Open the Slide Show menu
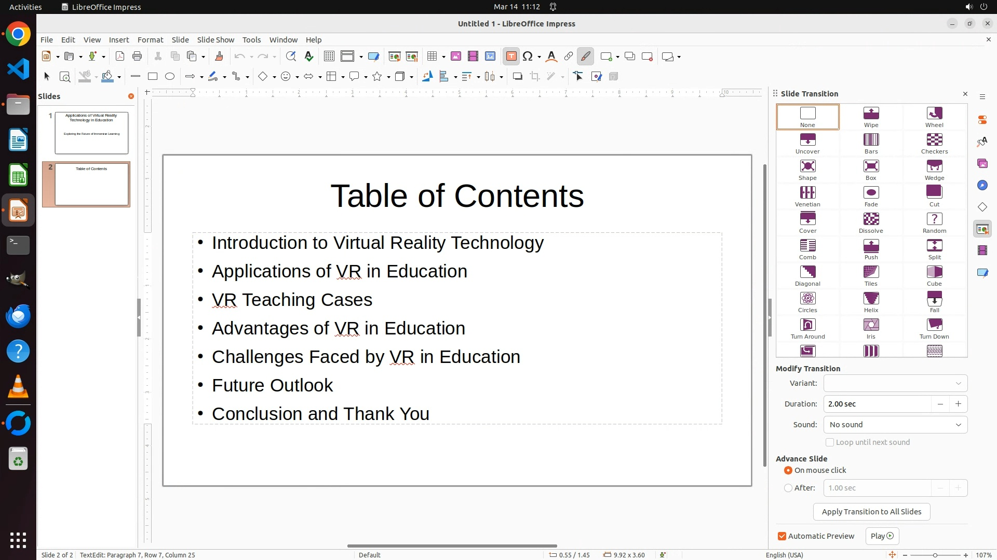This screenshot has height=560, width=997. (x=215, y=40)
